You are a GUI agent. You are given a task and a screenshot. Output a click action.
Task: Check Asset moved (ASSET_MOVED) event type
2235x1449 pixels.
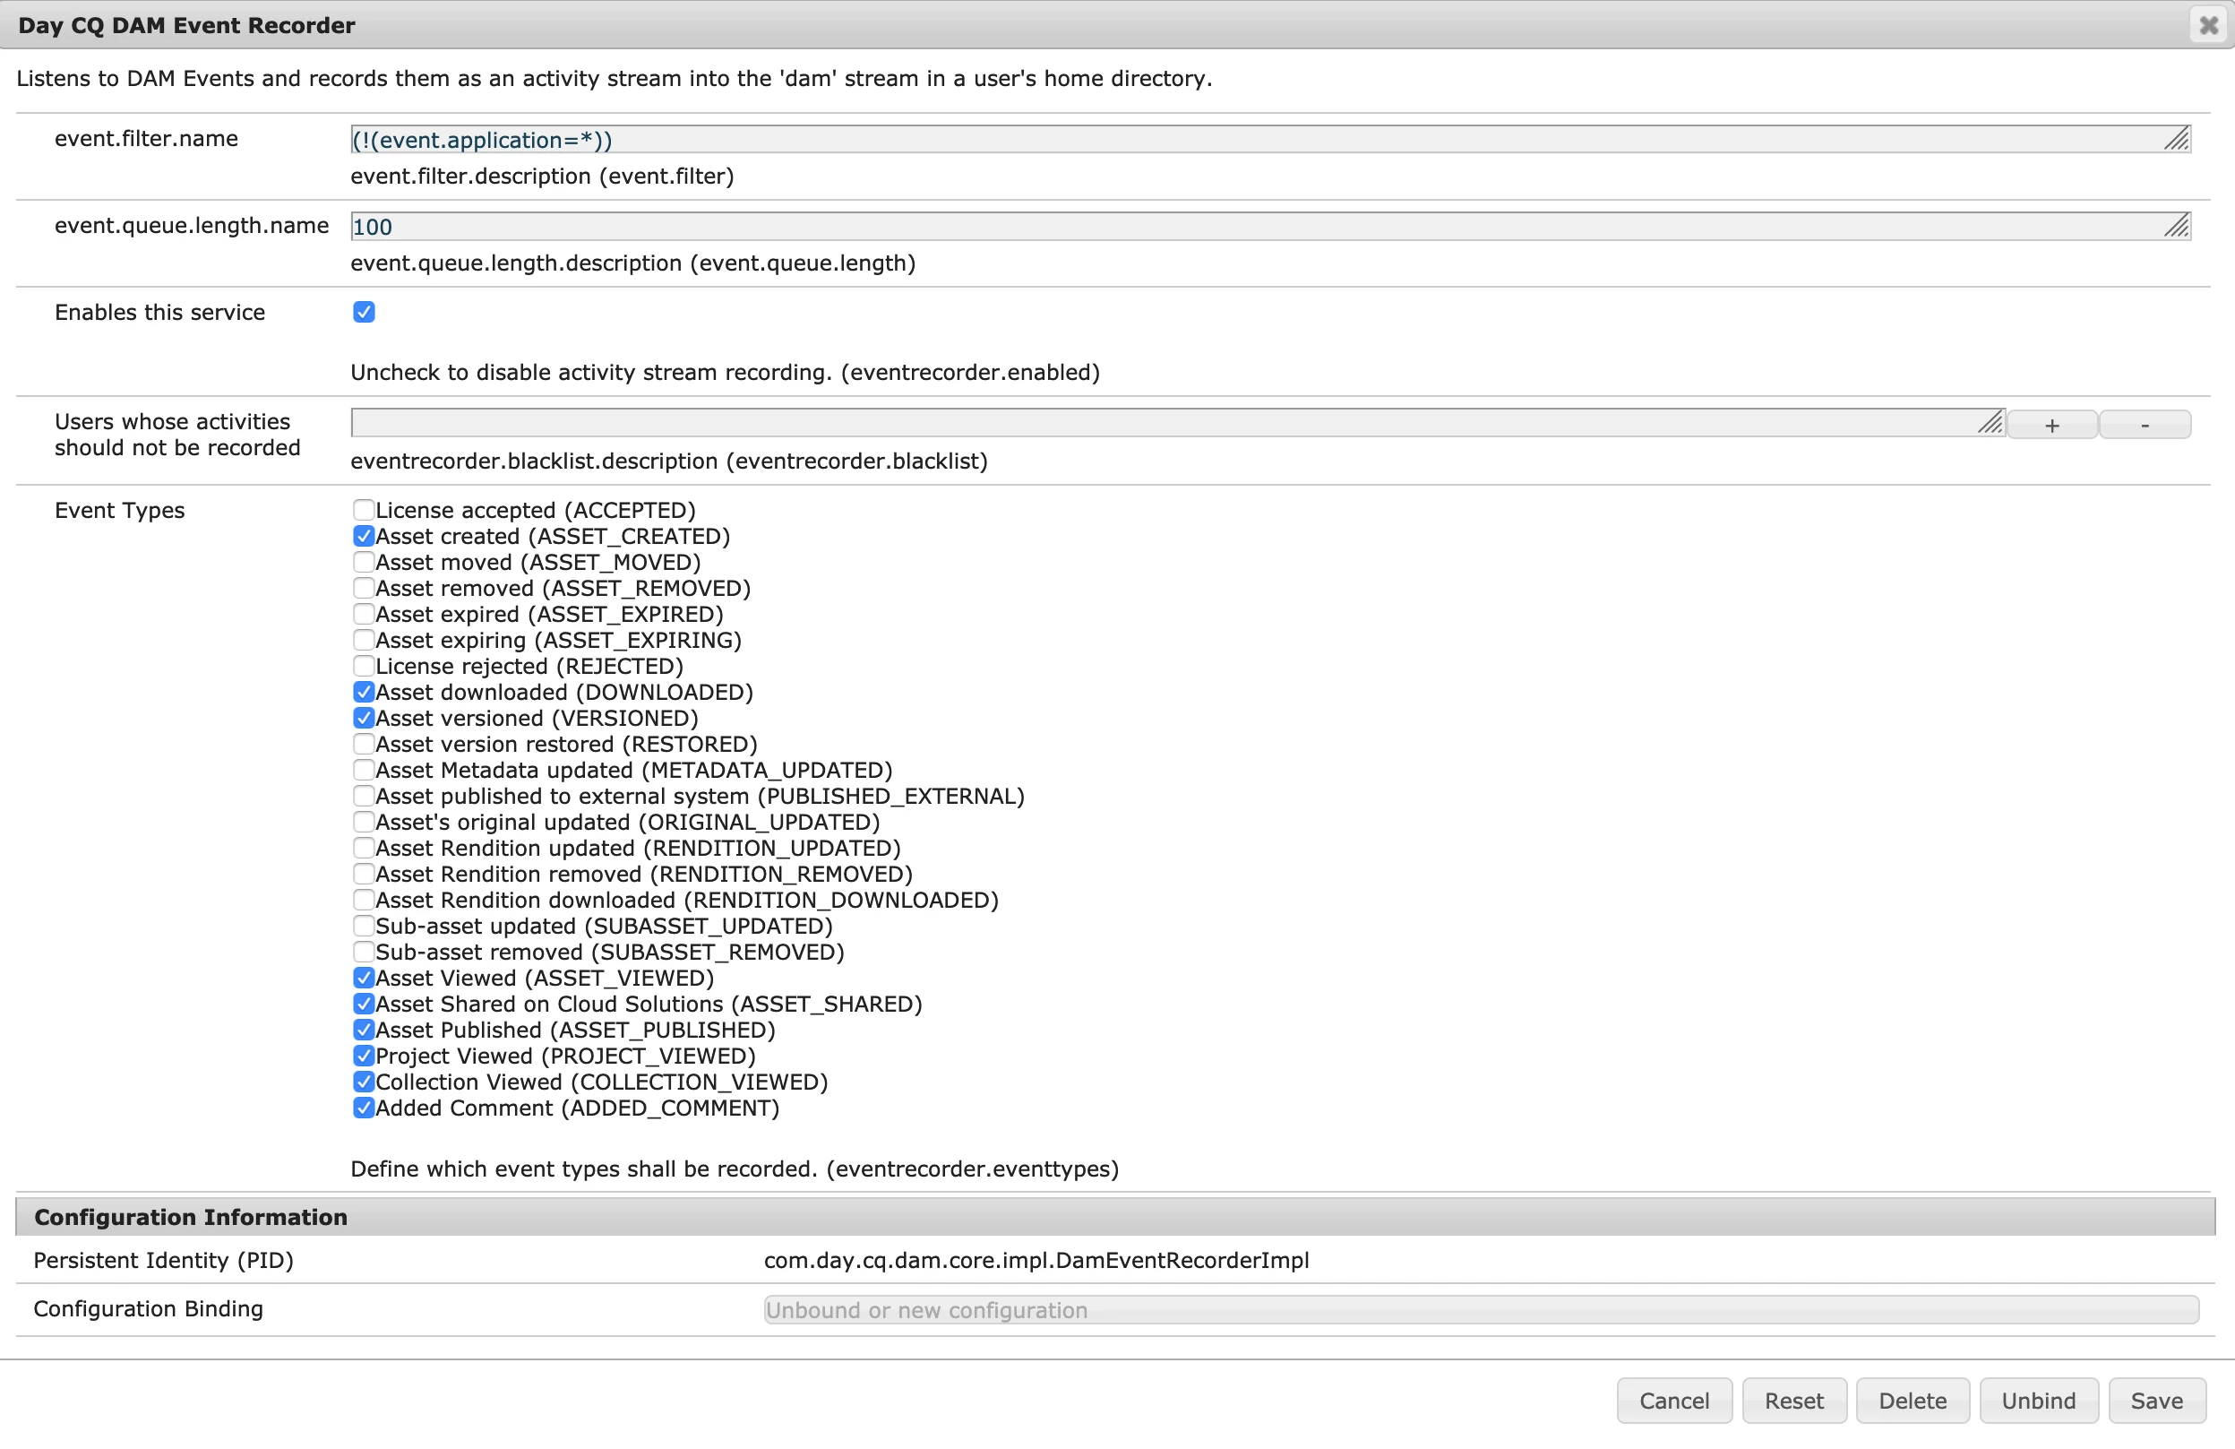(364, 562)
